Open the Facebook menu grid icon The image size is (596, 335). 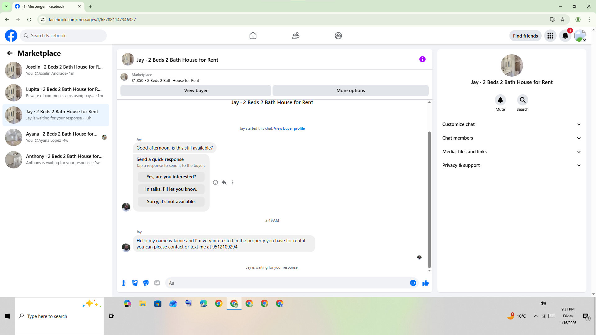pyautogui.click(x=550, y=36)
